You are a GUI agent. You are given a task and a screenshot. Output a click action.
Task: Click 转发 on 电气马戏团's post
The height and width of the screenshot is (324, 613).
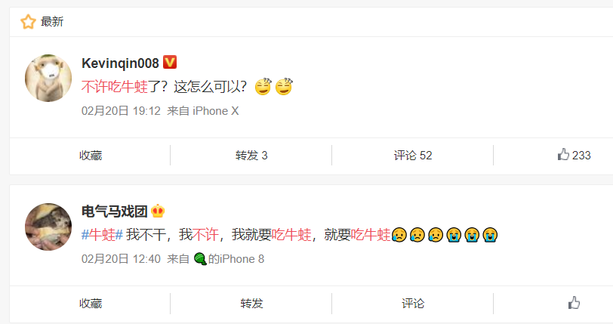pyautogui.click(x=251, y=304)
